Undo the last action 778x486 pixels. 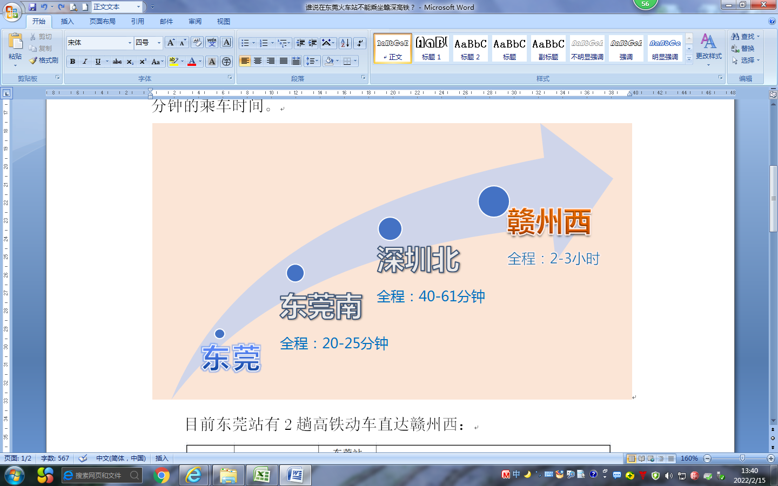tap(44, 7)
